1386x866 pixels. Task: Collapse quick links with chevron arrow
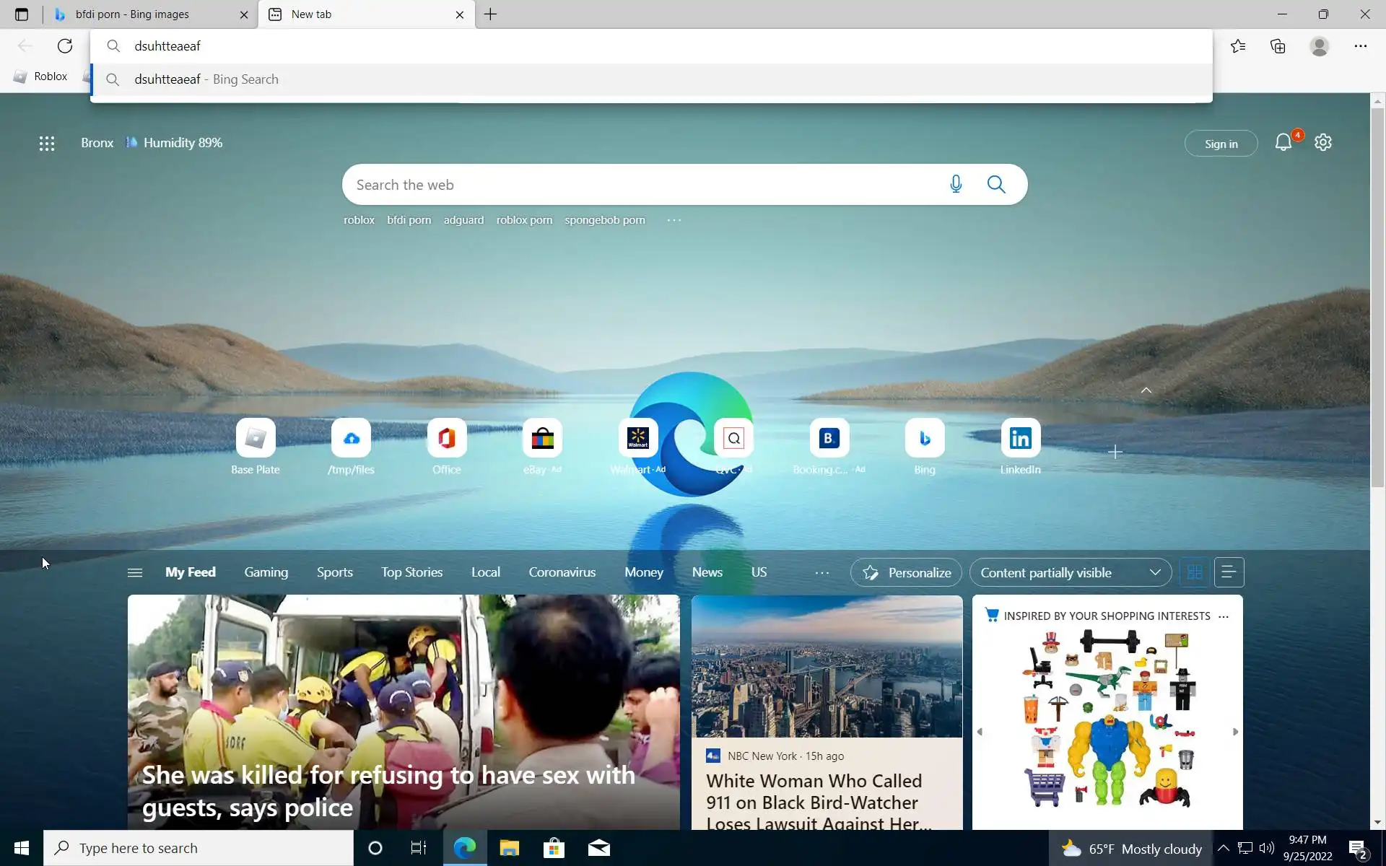pos(1146,390)
